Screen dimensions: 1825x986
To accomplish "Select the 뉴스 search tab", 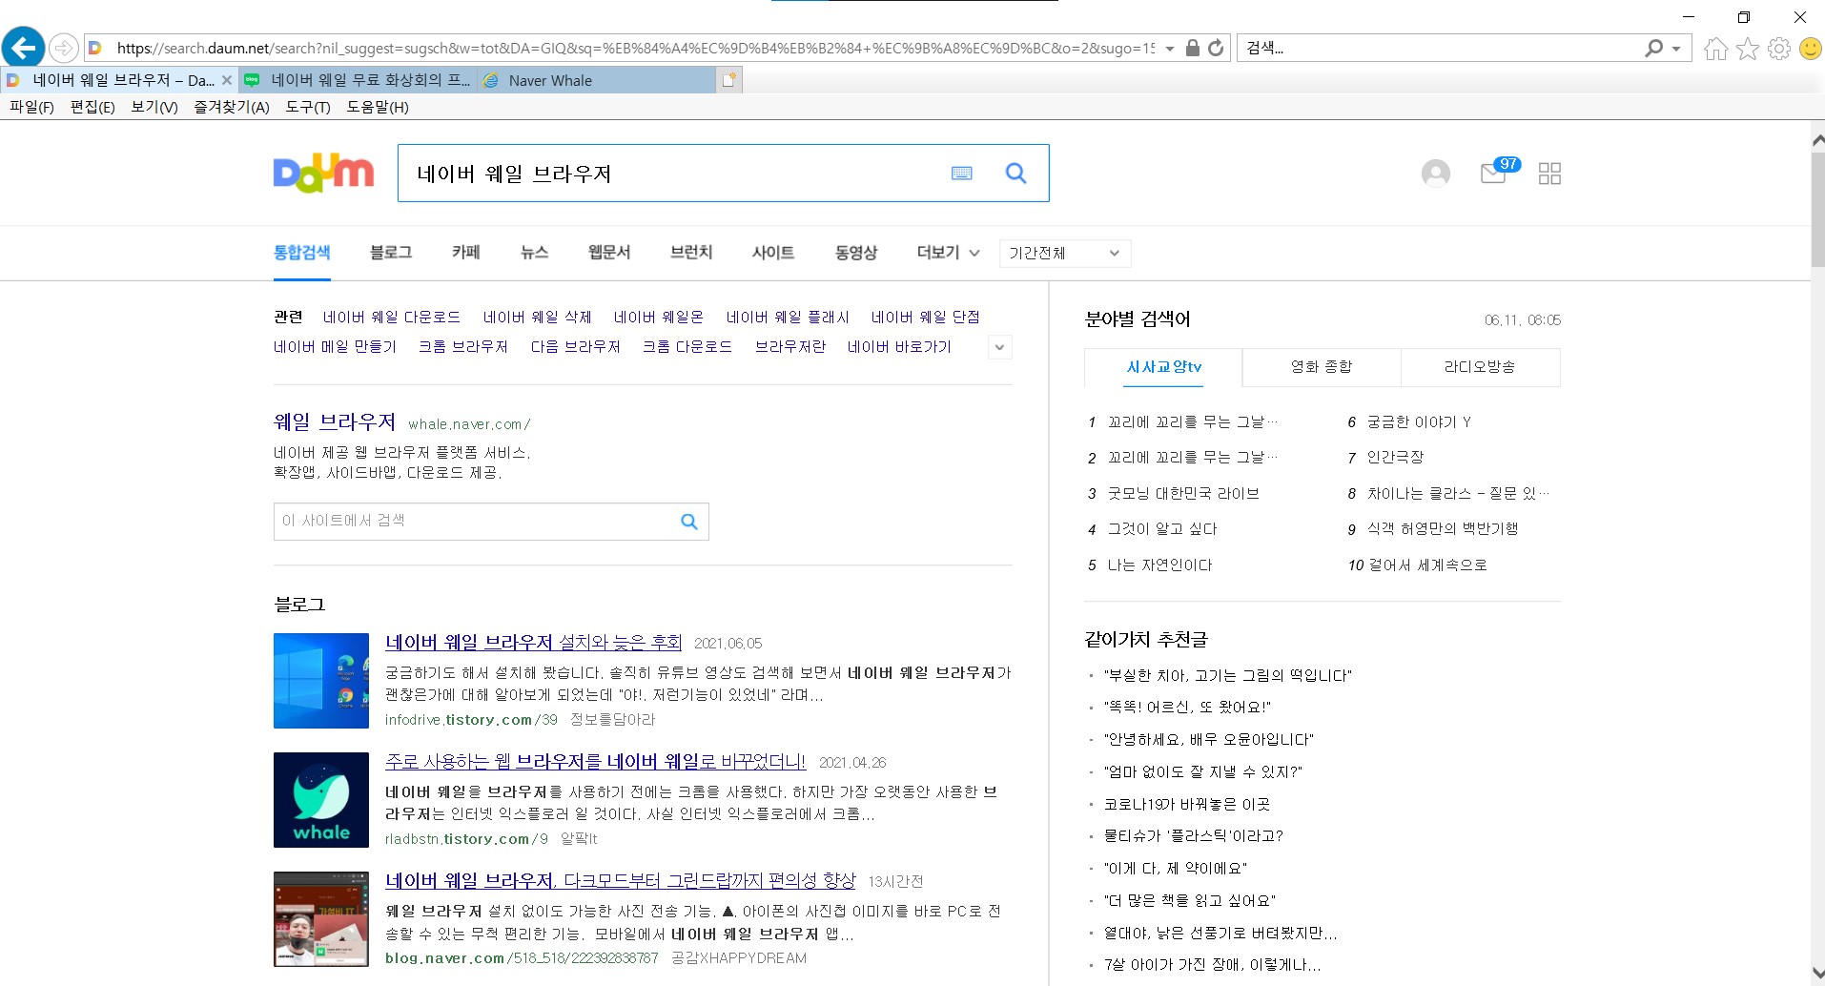I will pos(534,253).
